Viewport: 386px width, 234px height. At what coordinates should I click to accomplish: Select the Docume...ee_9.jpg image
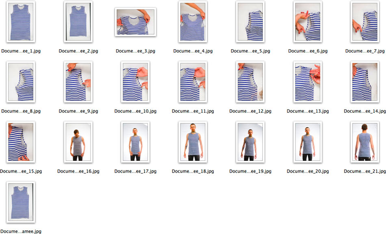click(x=78, y=82)
